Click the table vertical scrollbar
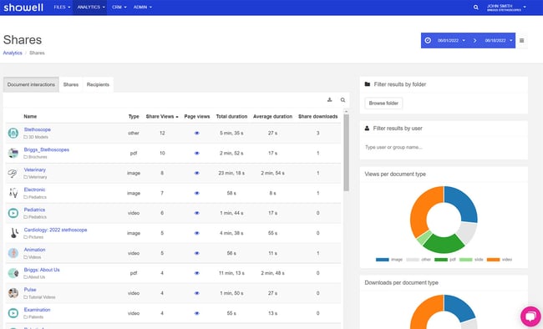 coord(346,152)
